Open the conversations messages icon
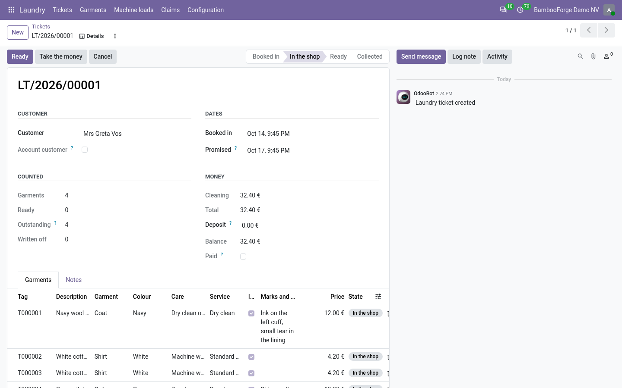This screenshot has width=622, height=388. (x=503, y=9)
